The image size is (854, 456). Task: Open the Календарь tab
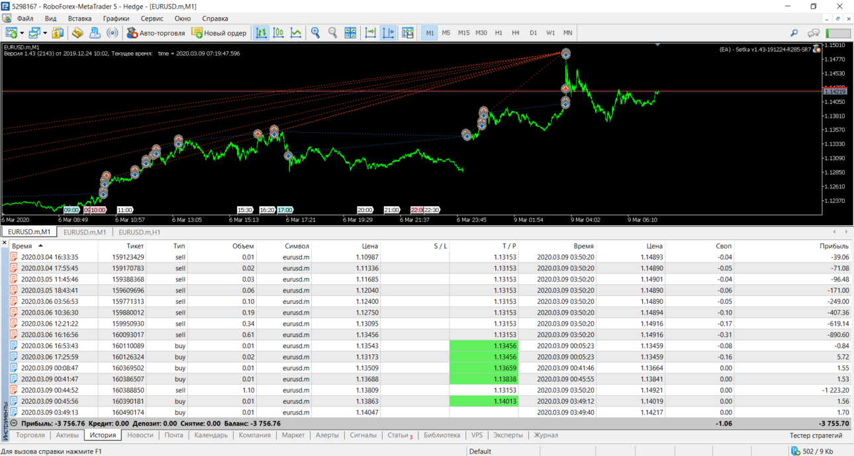(211, 435)
